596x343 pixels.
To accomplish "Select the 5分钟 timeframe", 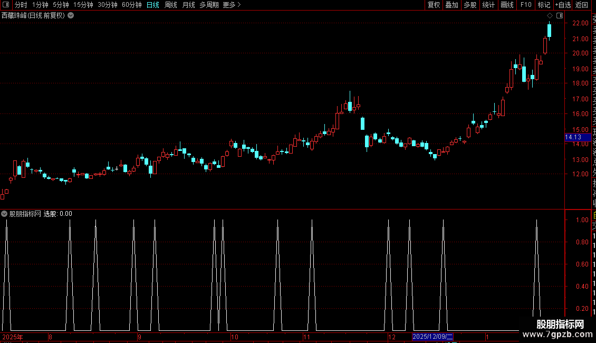I will click(x=61, y=5).
